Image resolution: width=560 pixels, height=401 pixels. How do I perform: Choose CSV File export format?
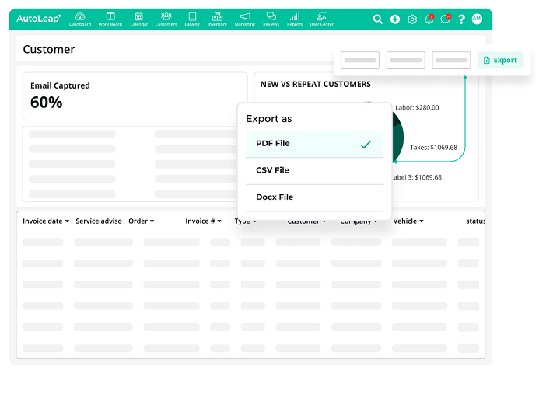click(314, 170)
